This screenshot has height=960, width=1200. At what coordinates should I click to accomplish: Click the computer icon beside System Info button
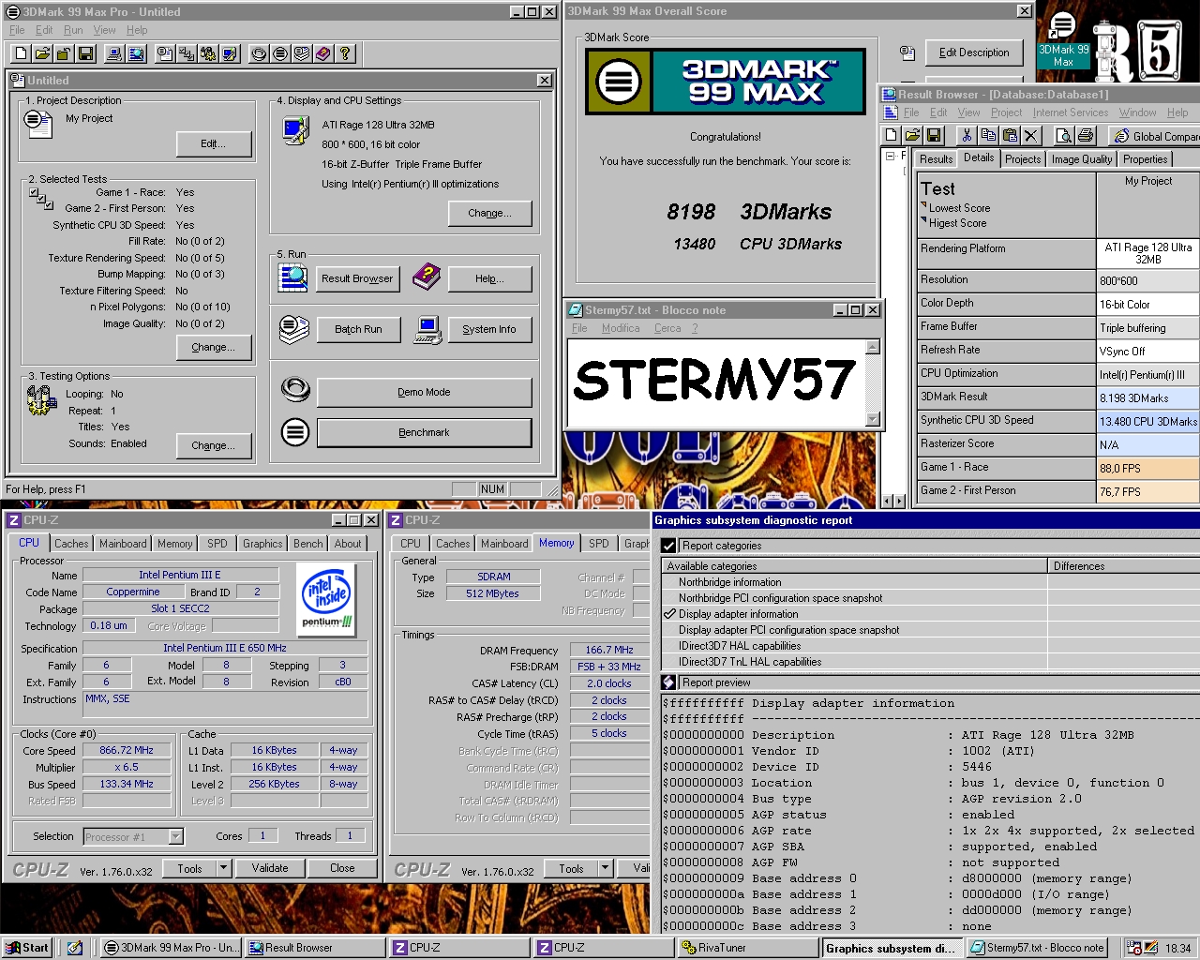427,330
